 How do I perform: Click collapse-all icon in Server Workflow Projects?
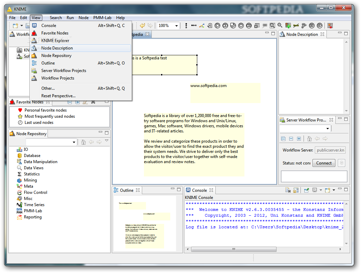[283, 139]
